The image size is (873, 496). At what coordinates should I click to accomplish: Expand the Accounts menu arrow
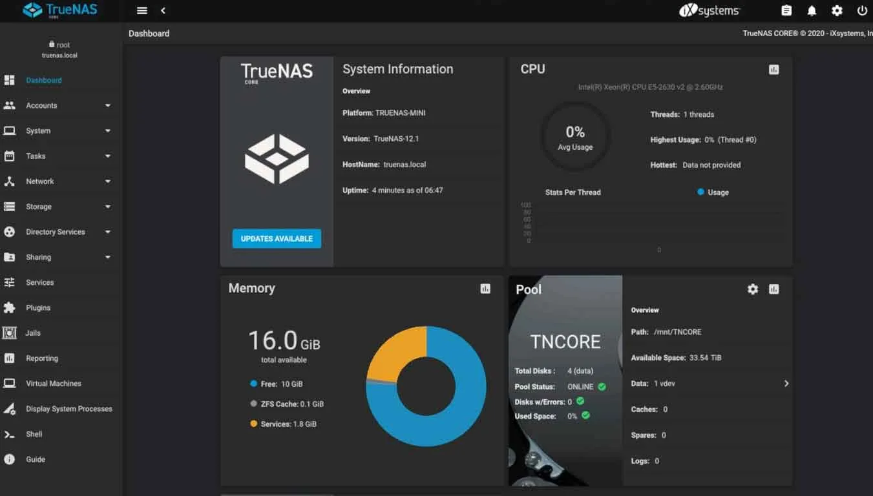coord(108,105)
